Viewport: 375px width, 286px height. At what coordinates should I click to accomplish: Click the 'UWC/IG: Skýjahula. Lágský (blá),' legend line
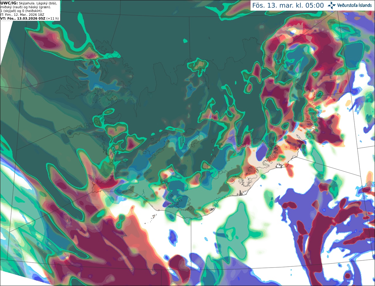(x=29, y=3)
